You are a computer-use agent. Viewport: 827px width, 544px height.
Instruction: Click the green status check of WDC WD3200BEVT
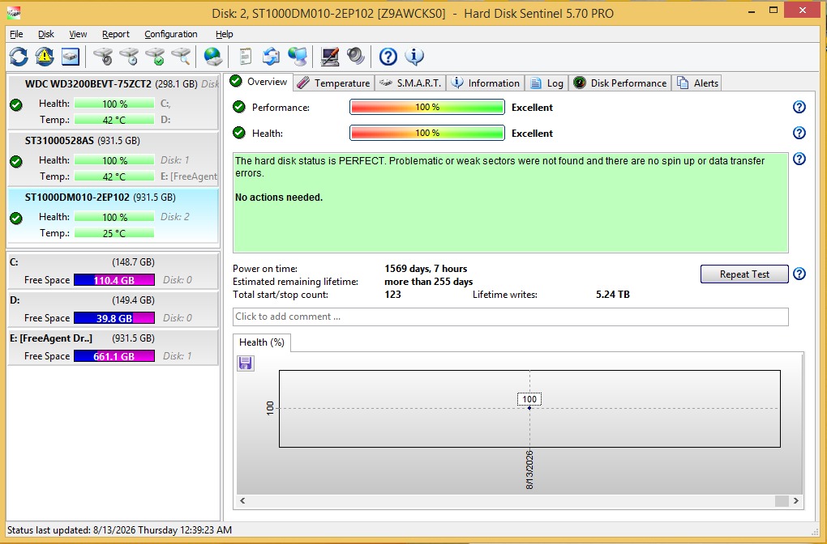[x=16, y=104]
